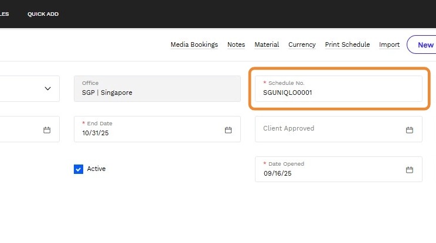Viewport: 436px width, 243px height.
Task: Open the Media Bookings link
Action: tap(194, 45)
